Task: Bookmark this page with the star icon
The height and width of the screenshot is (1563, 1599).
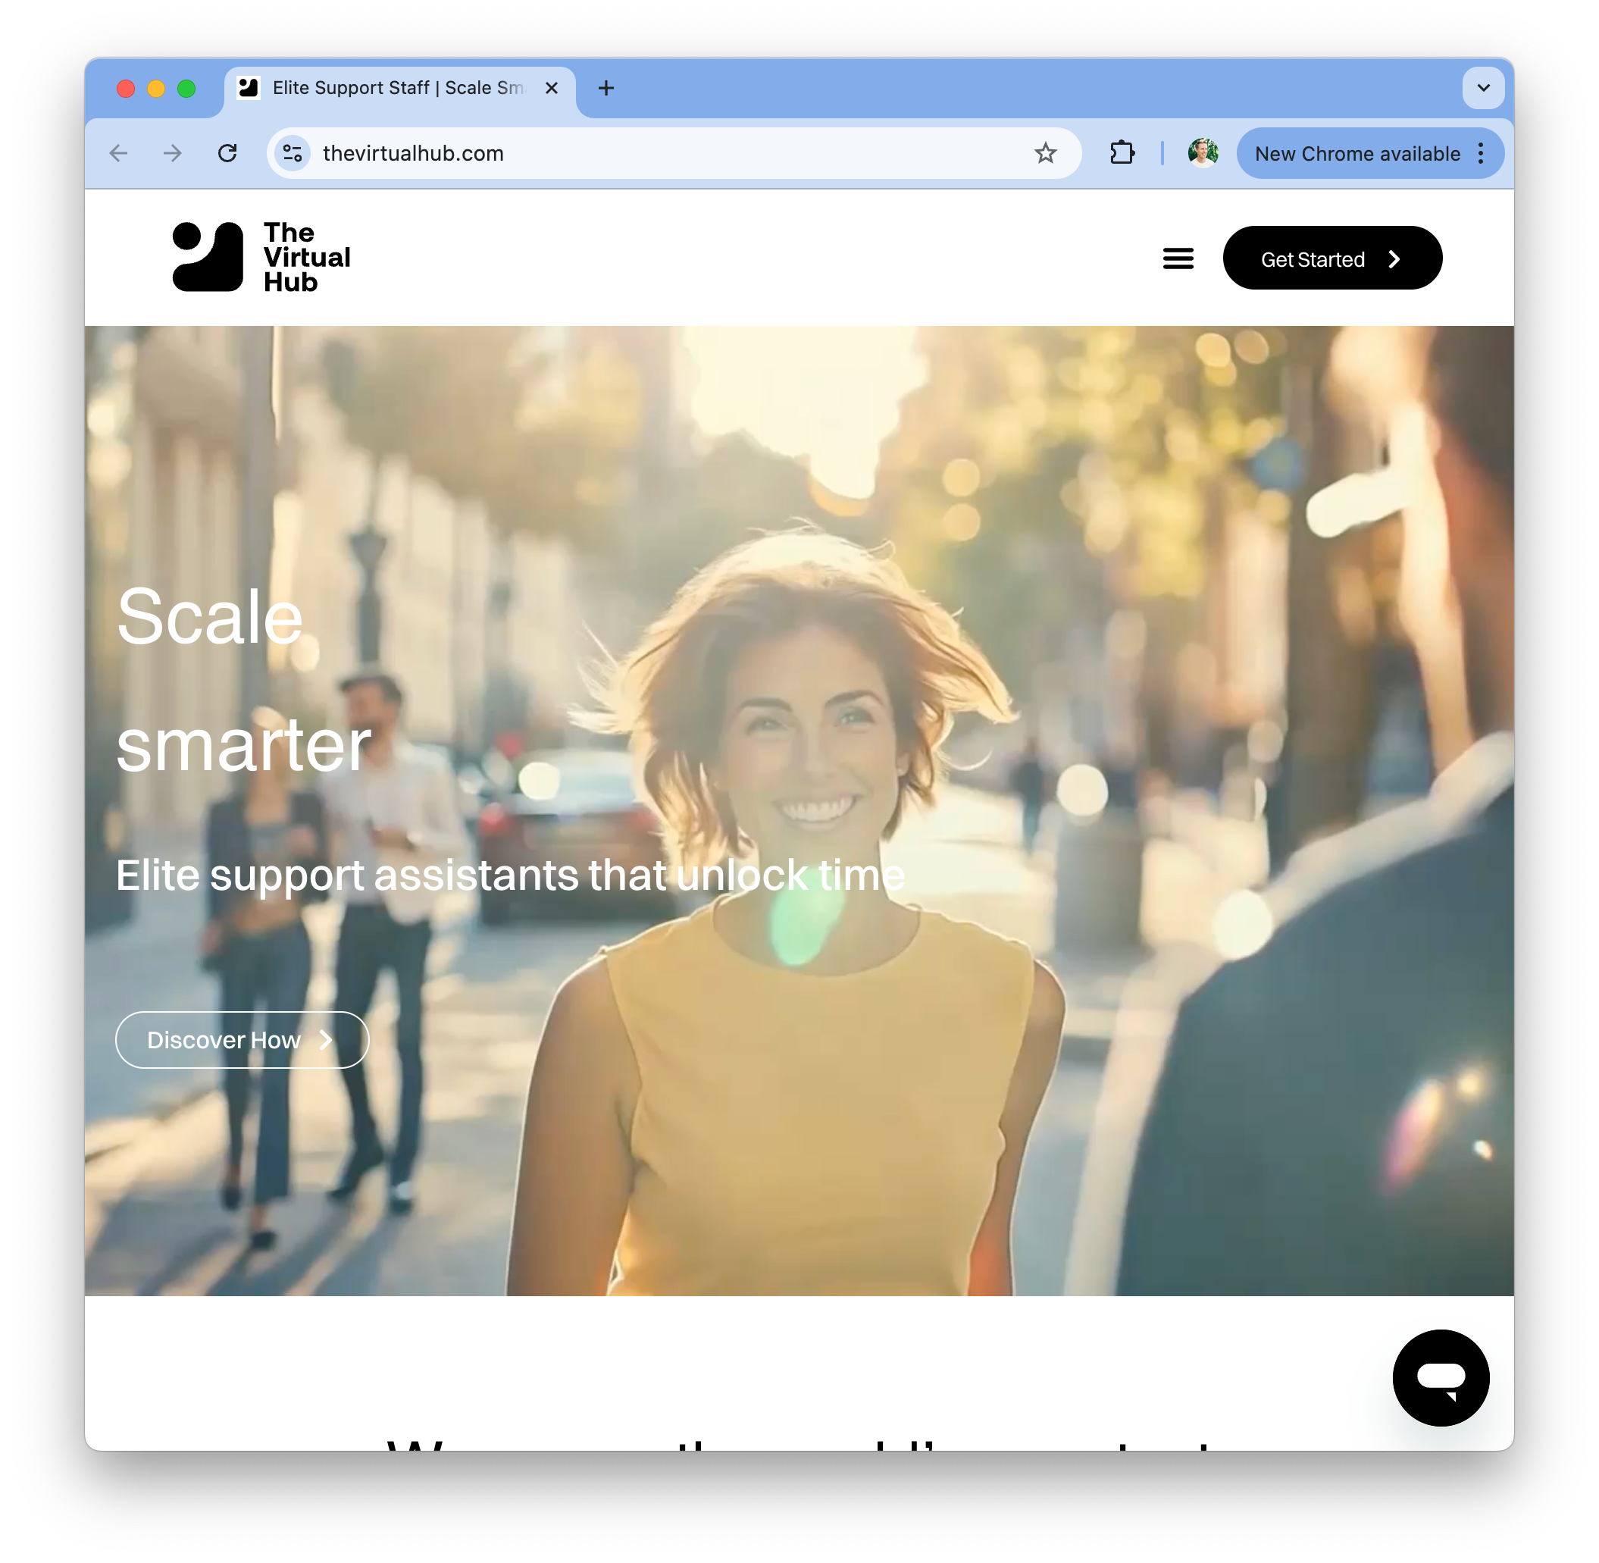Action: (x=1044, y=154)
